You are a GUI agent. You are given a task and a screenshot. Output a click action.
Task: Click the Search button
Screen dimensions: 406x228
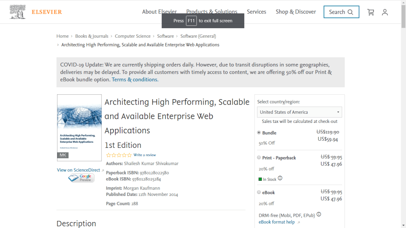point(341,12)
